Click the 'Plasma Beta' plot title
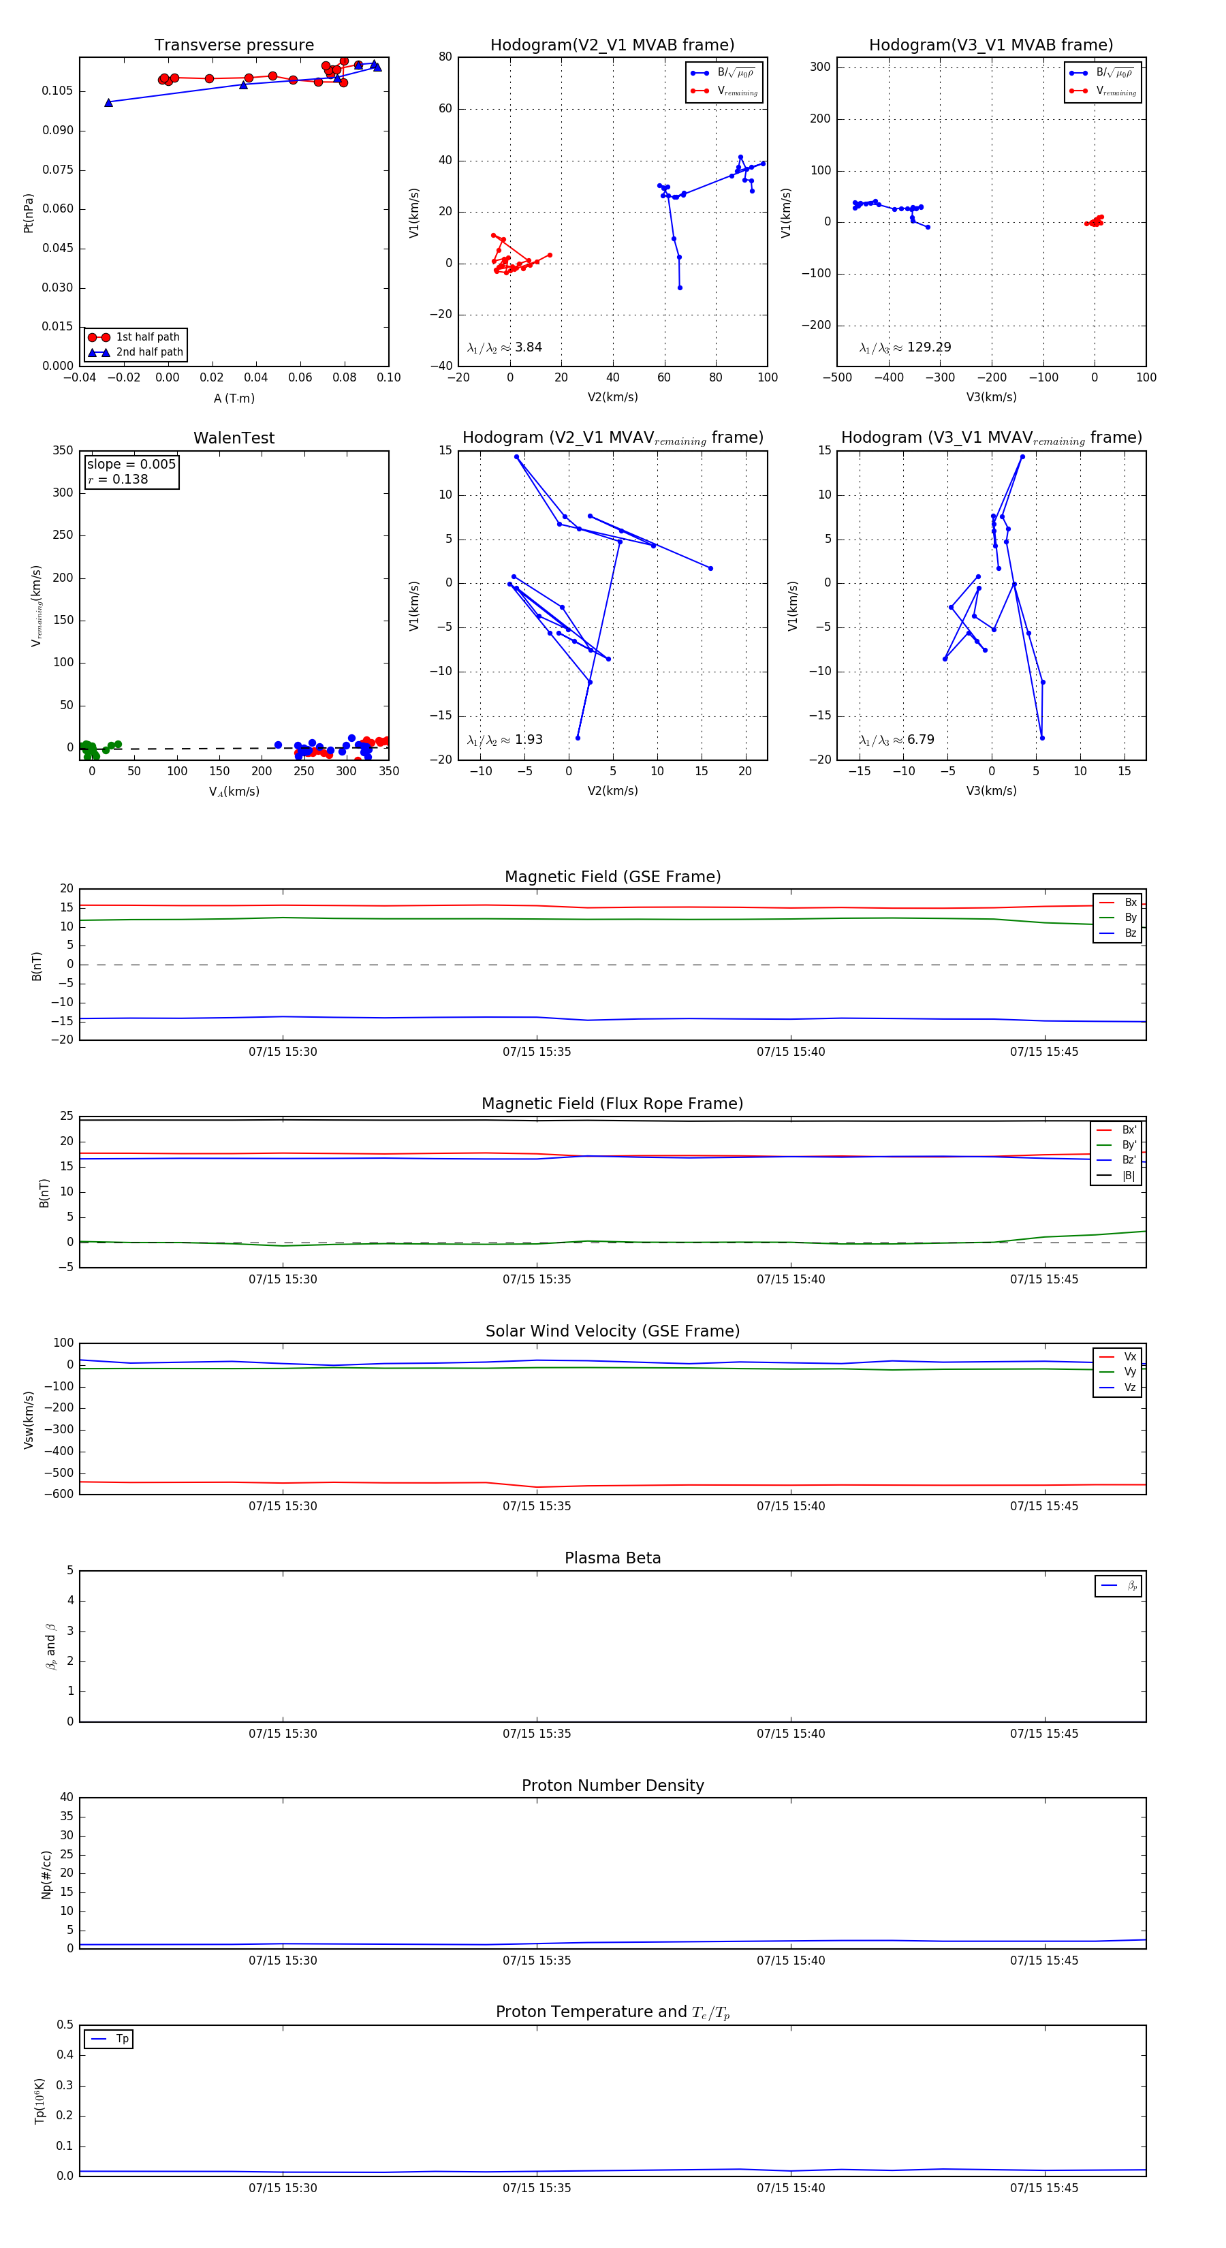The width and height of the screenshot is (1226, 2248). (612, 1558)
